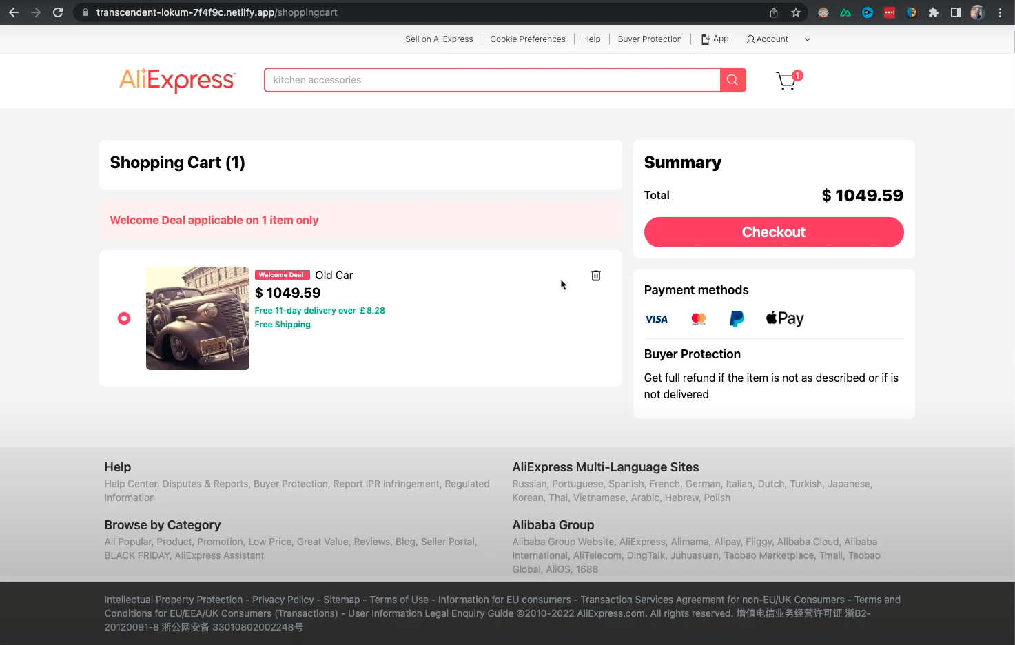Screen dimensions: 1015x645
Task: Click the Checkout button
Action: [773, 232]
